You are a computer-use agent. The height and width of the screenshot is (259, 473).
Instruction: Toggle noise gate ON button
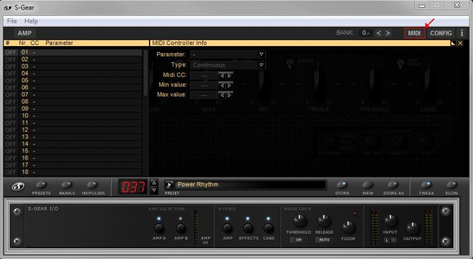click(299, 240)
